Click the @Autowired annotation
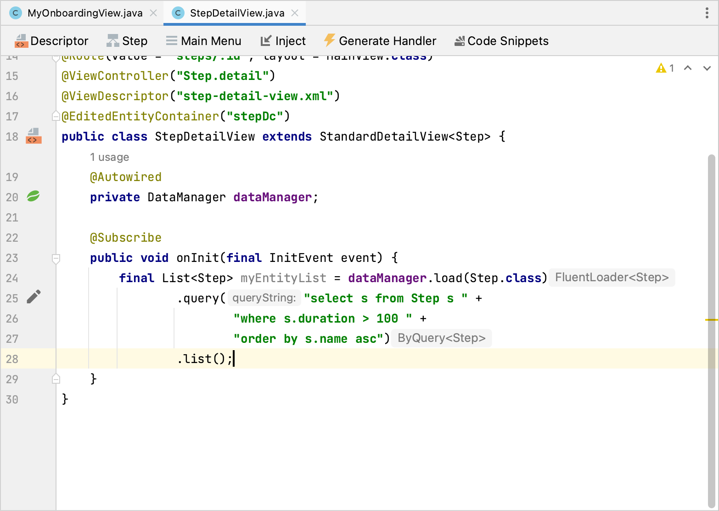The height and width of the screenshot is (511, 719). coord(126,177)
